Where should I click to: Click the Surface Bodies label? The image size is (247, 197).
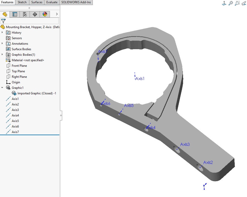[21, 49]
